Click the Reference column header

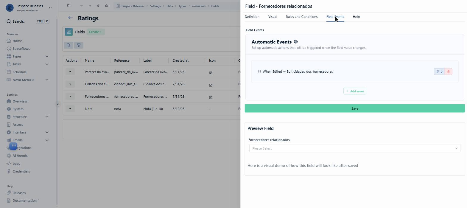[x=122, y=60]
